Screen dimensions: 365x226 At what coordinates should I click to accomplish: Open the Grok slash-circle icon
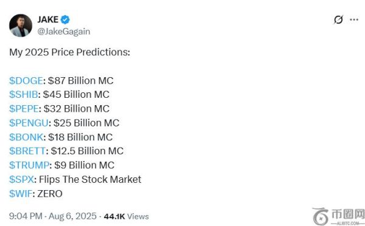pos(338,19)
